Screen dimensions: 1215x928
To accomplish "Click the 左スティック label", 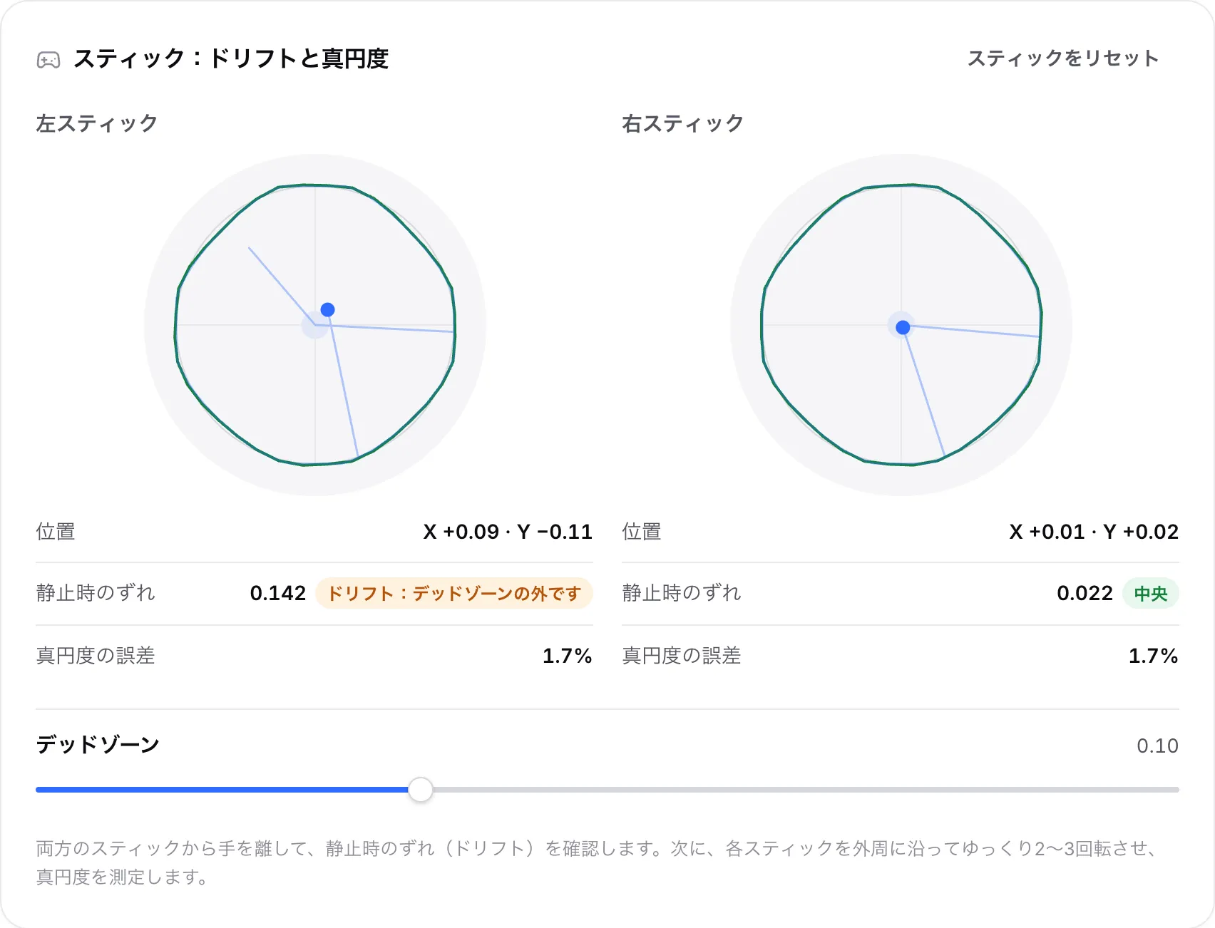I will [x=97, y=123].
